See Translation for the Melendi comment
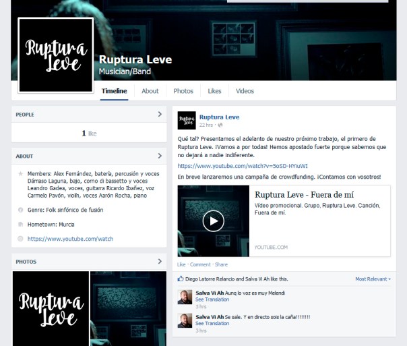 coord(212,299)
